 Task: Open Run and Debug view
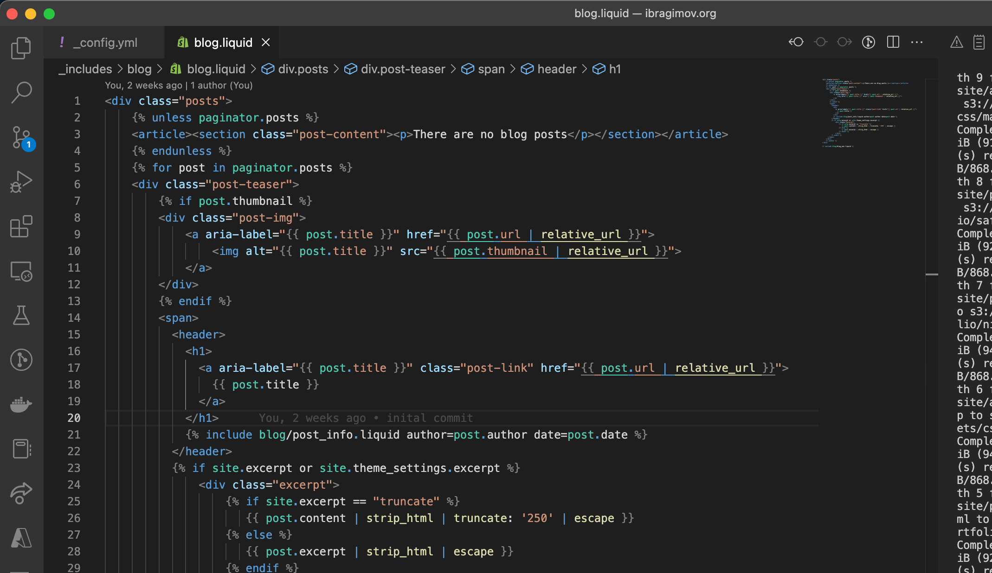point(21,182)
